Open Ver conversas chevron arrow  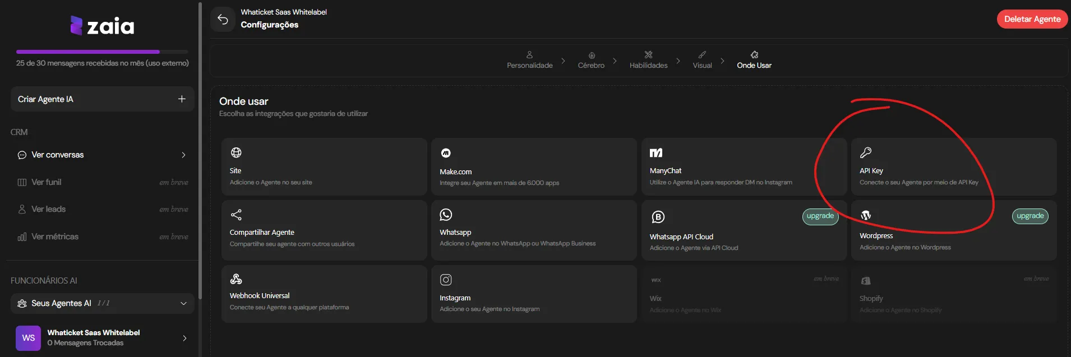point(183,155)
